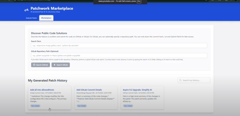Screen dimensions: 240x116
Task: Switch to the Submit Patch tab
Action: pyautogui.click(x=31, y=18)
